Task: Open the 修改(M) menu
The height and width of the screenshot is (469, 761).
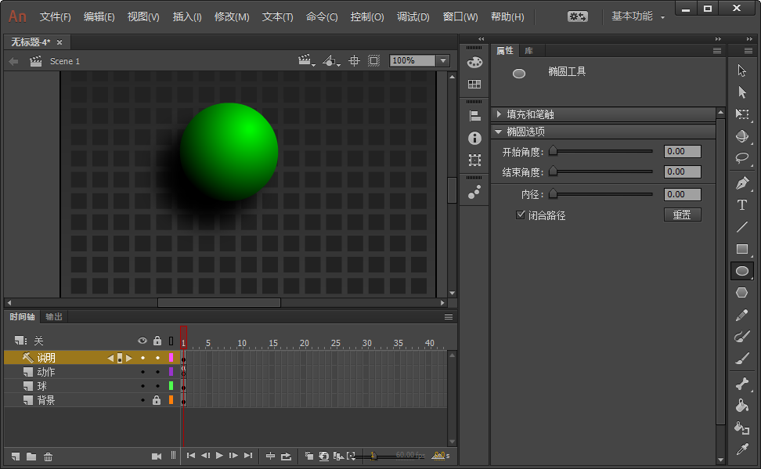Action: pyautogui.click(x=232, y=17)
